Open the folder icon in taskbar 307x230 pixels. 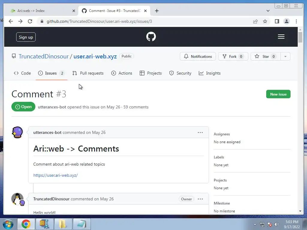pyautogui.click(x=63, y=224)
